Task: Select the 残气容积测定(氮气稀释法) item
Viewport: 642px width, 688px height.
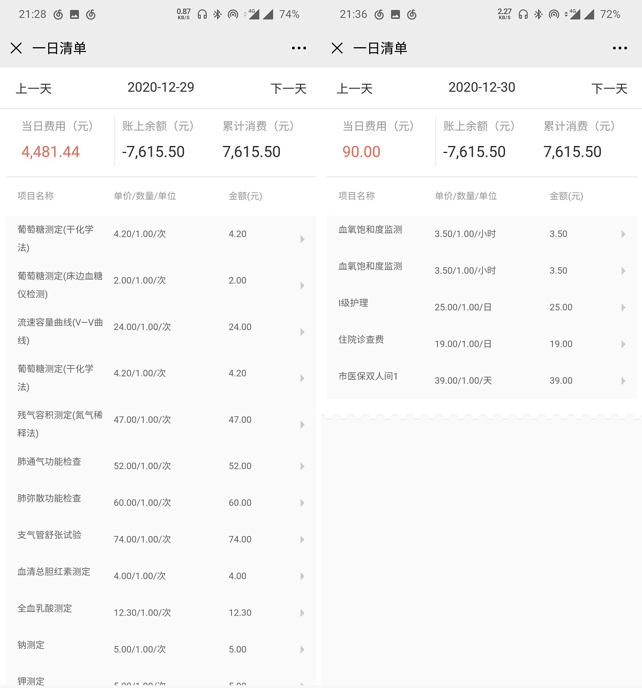Action: coord(60,424)
